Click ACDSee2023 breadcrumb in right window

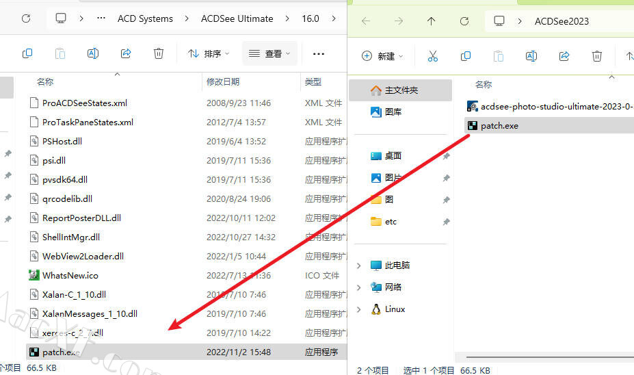pos(562,21)
